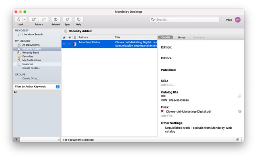Click the Create Group... link
Viewport: 257px width, 159px height.
[31, 78]
